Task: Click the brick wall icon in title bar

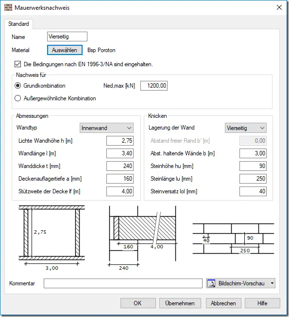Action: coord(8,7)
